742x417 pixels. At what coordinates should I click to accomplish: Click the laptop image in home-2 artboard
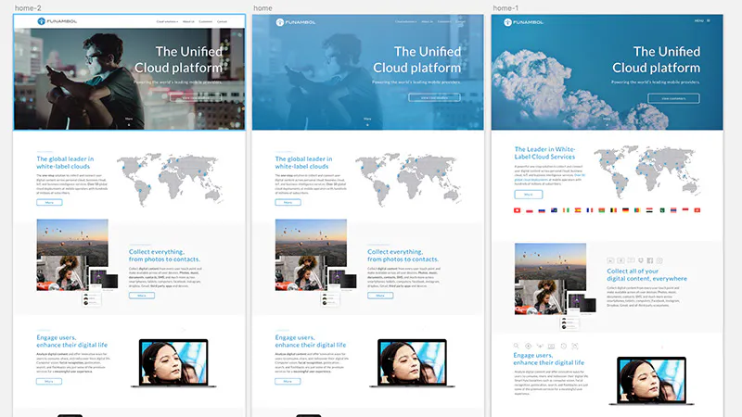[x=173, y=363]
